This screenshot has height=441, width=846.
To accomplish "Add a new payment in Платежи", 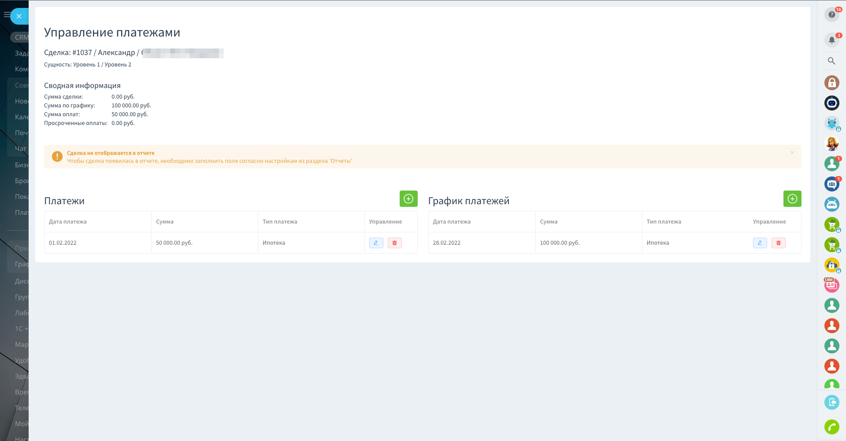I will tap(408, 199).
